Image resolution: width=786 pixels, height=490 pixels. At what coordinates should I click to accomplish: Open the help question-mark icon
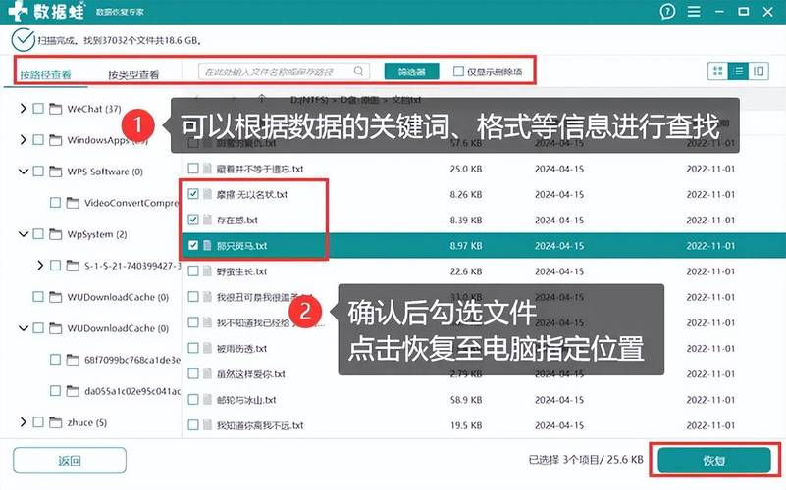pos(667,11)
